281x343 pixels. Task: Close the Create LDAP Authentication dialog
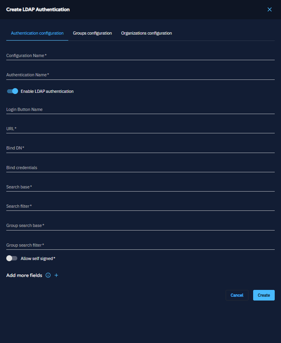[x=269, y=9]
